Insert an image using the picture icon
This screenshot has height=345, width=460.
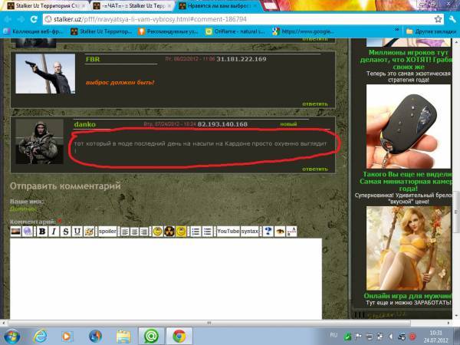click(x=16, y=232)
